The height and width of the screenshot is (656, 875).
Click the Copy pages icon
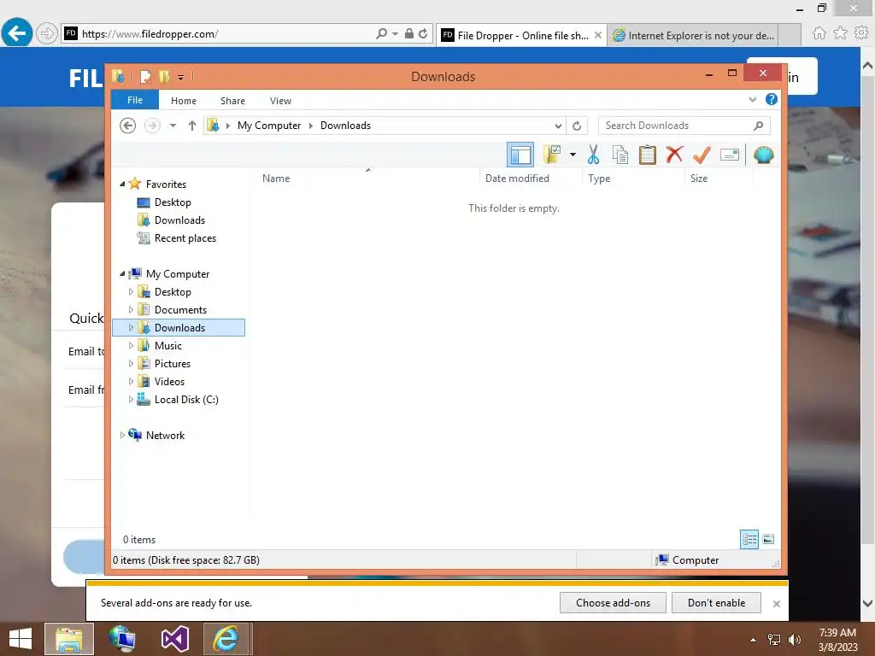point(620,155)
